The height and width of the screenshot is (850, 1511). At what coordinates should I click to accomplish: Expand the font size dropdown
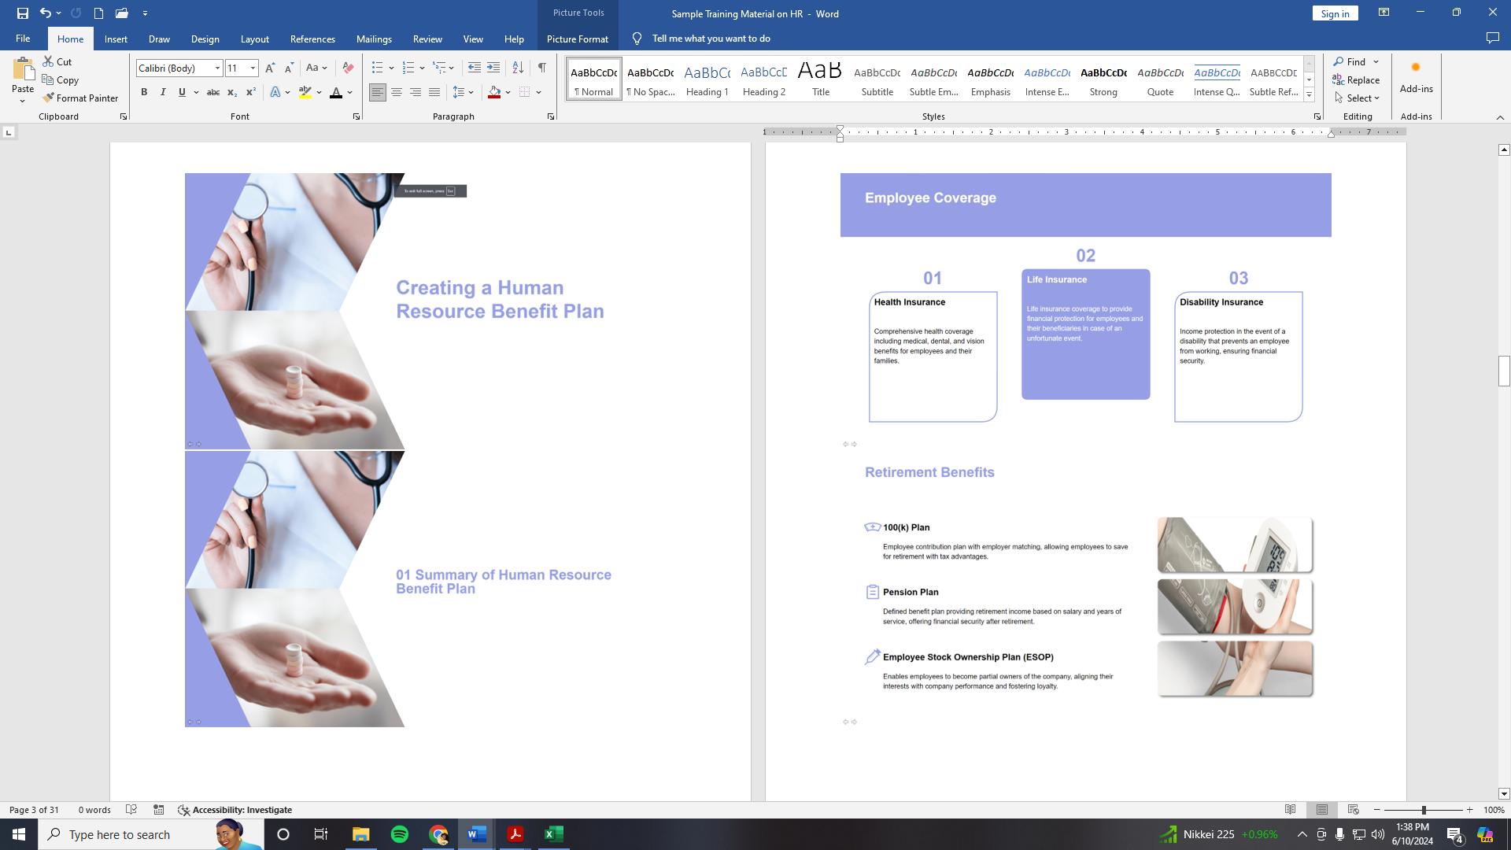pos(253,68)
